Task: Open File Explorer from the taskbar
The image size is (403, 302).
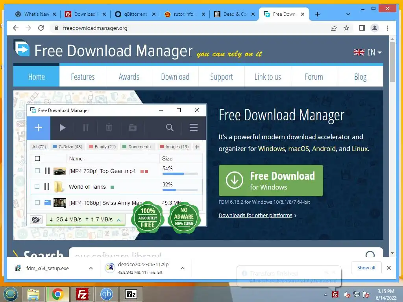Action: (33, 294)
